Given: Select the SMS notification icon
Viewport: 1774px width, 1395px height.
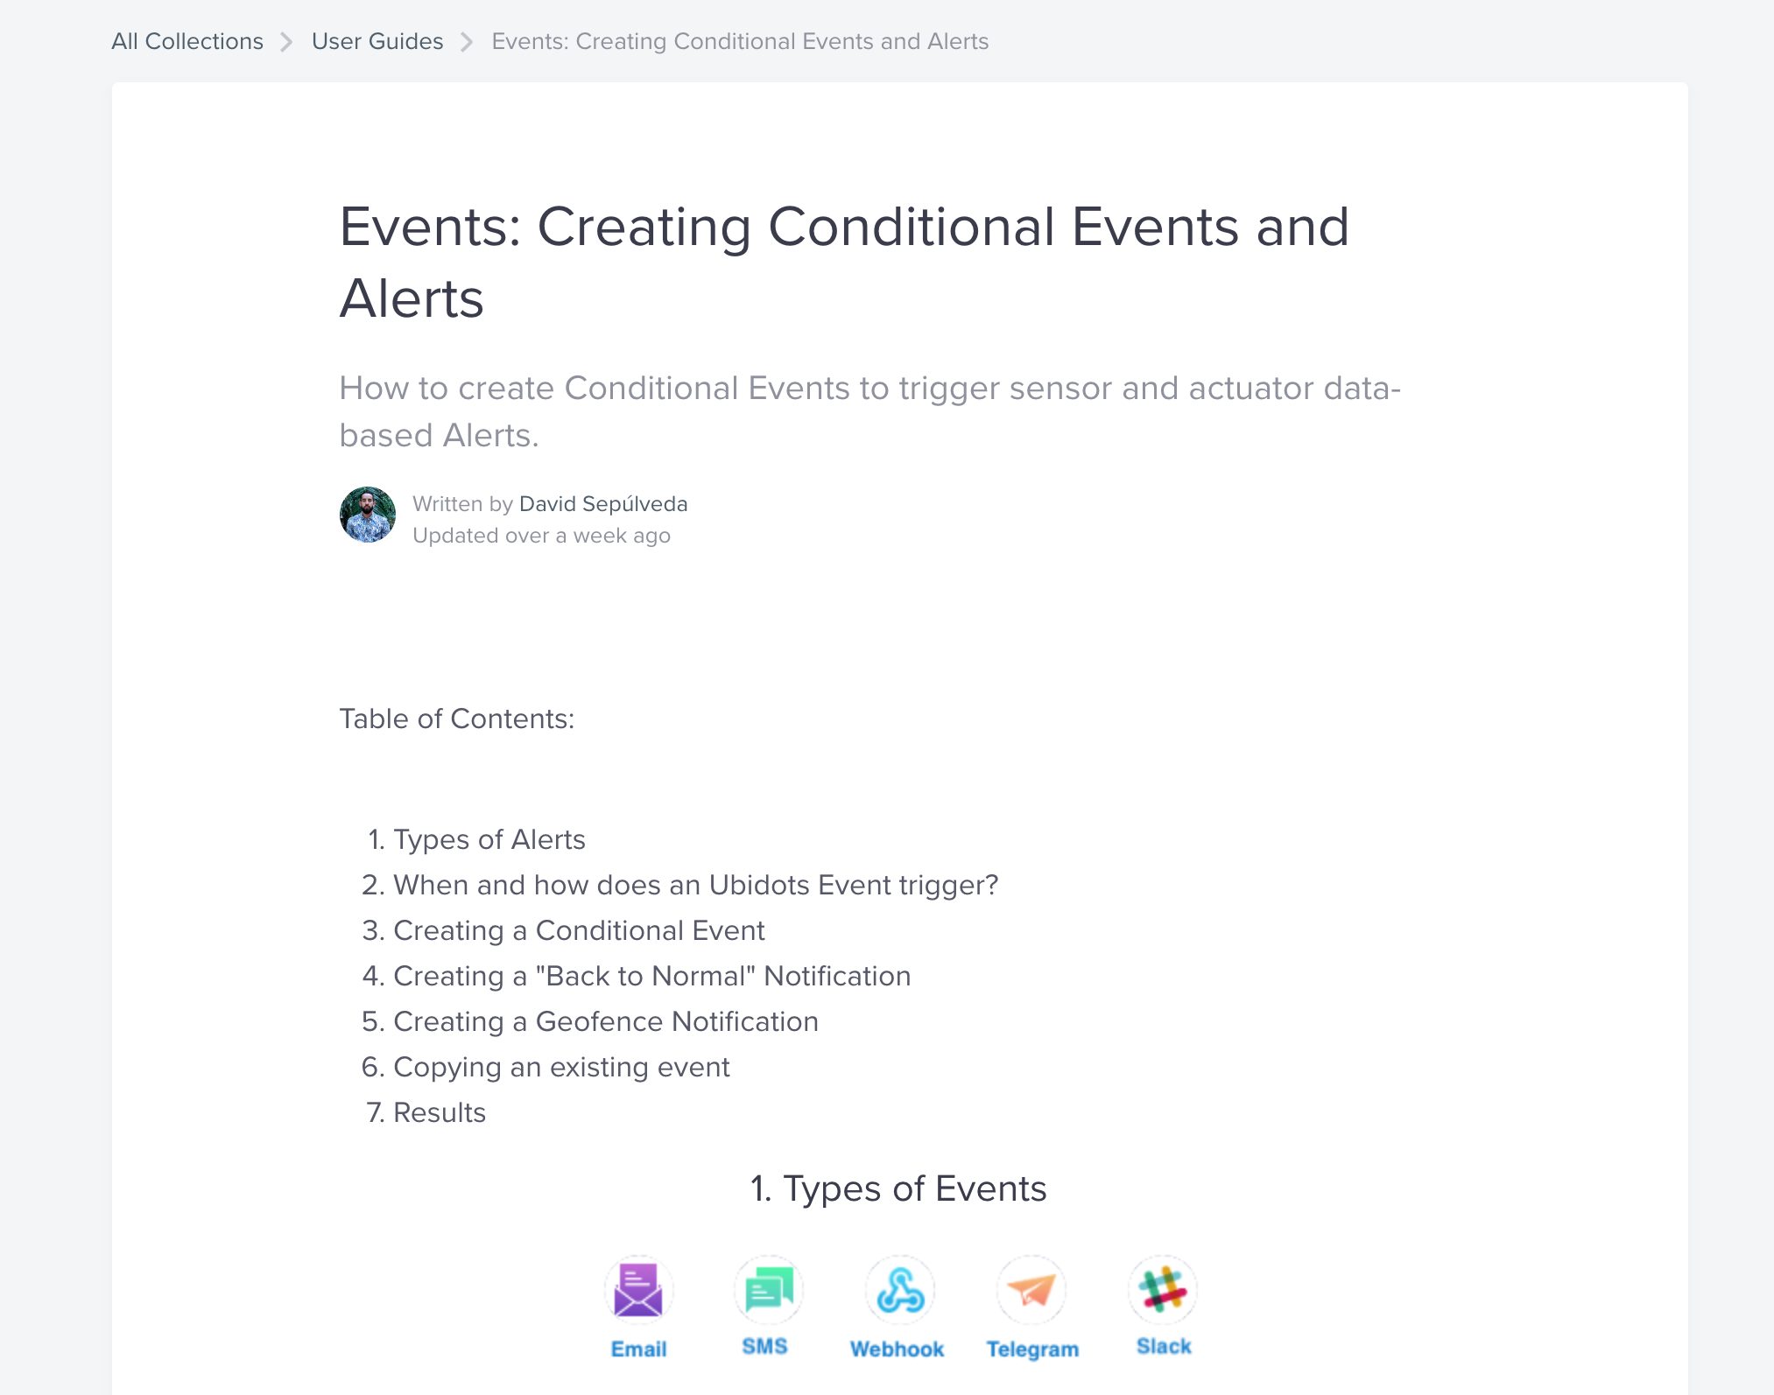Looking at the screenshot, I should 768,1288.
